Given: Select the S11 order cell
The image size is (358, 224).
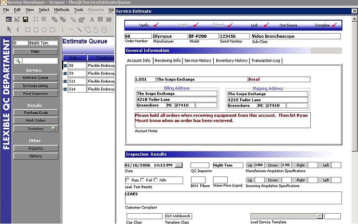Looking at the screenshot, I should 77,81.
